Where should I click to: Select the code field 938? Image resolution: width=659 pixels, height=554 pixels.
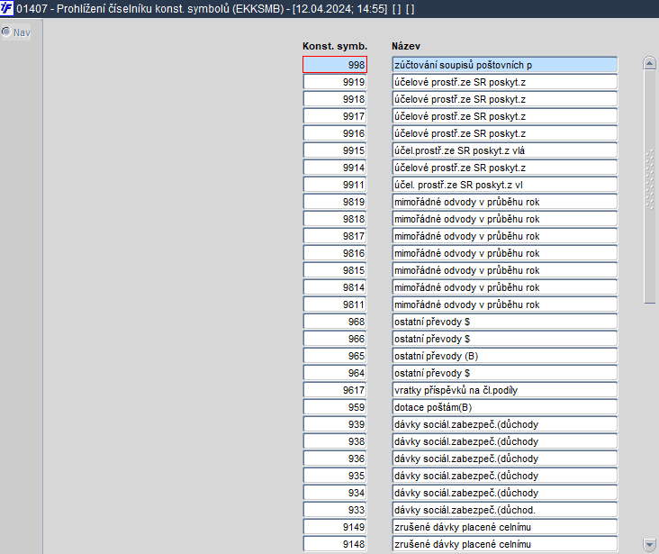pyautogui.click(x=335, y=441)
